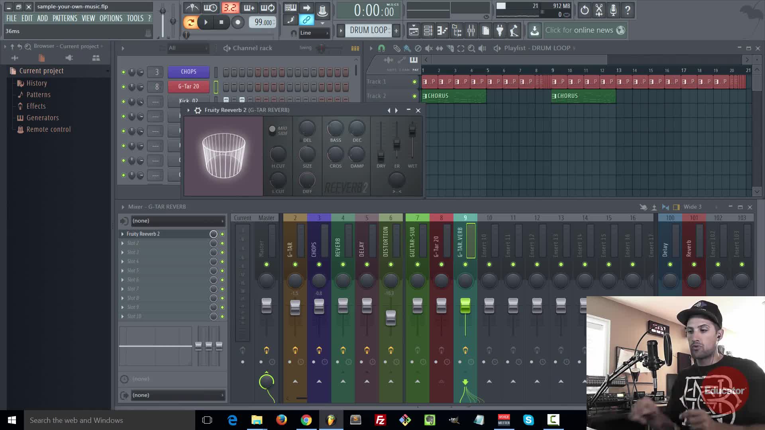This screenshot has height=430, width=765.
Task: Click the microphone one-click recording icon
Action: pyautogui.click(x=613, y=10)
